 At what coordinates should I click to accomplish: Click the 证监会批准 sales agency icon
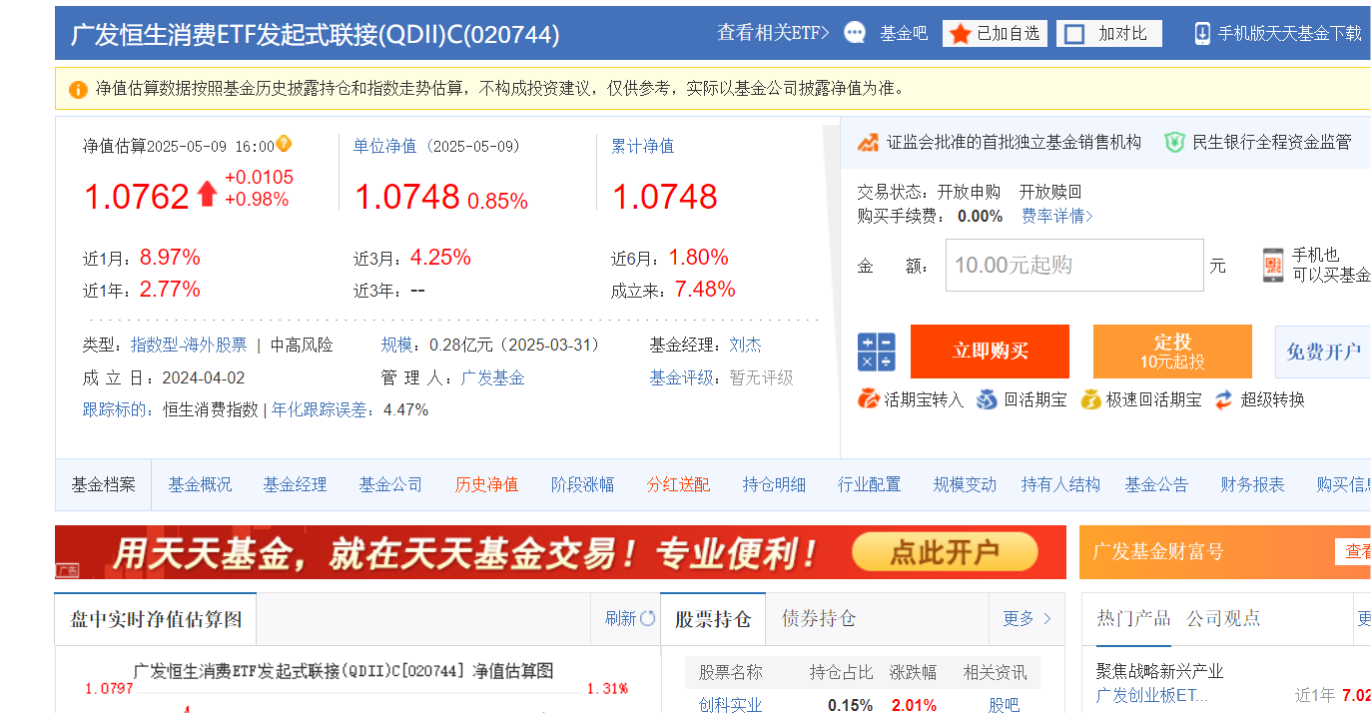point(868,142)
